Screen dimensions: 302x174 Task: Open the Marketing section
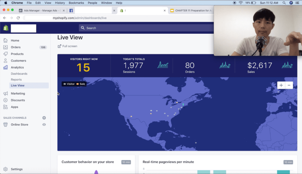tap(18, 94)
